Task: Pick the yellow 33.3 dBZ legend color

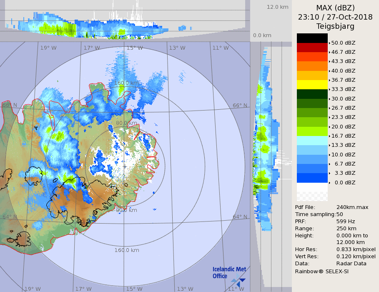Action: (312, 85)
